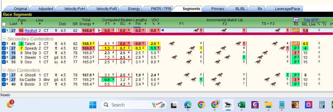The height and width of the screenshot is (112, 333).
Task: Uncheck the Slewin row checkbox
Action: click(4, 57)
